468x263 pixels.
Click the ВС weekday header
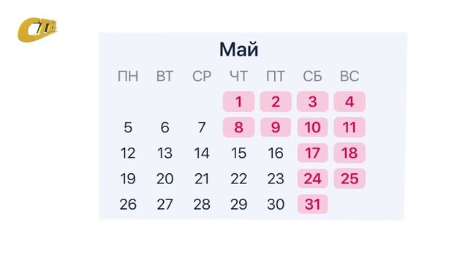(x=350, y=76)
